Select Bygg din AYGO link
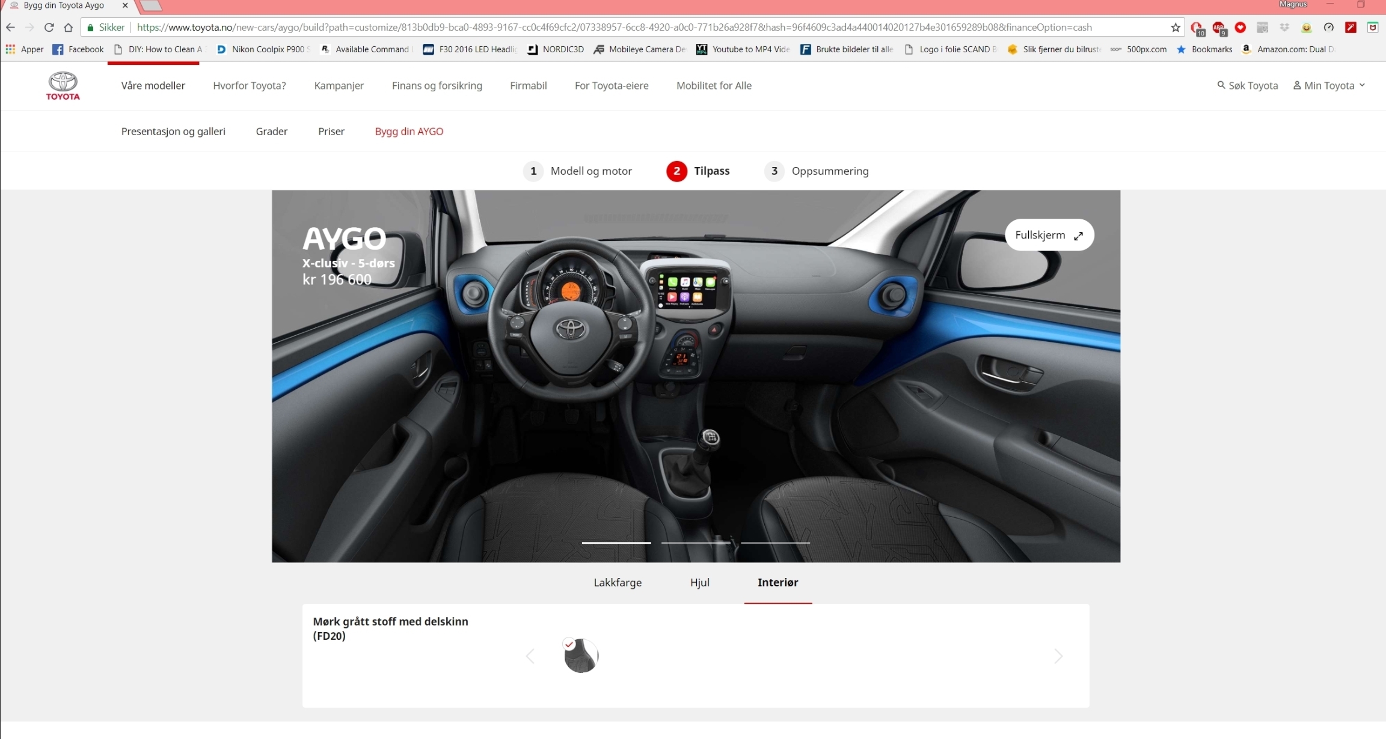Image resolution: width=1386 pixels, height=739 pixels. tap(409, 132)
